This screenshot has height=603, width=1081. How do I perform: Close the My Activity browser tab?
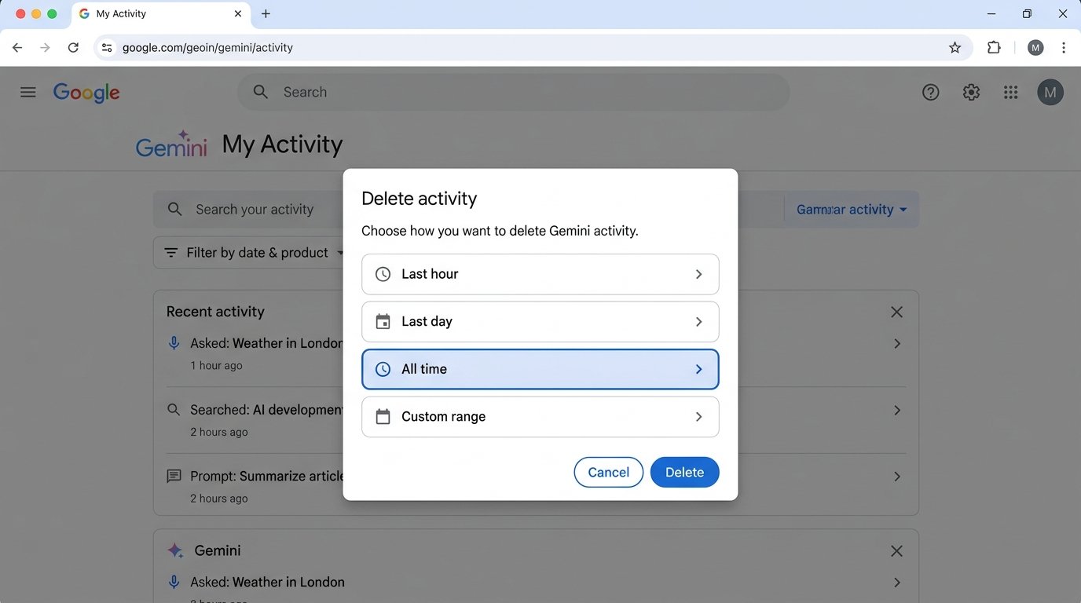[x=238, y=14]
